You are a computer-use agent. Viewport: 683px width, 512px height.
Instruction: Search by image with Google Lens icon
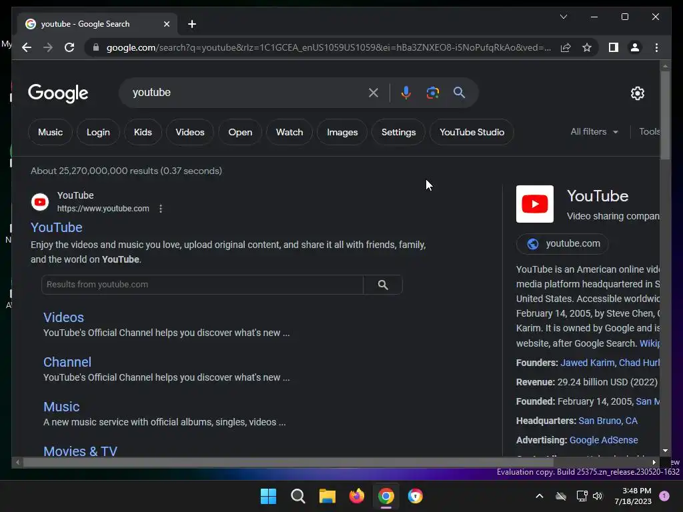click(x=432, y=92)
